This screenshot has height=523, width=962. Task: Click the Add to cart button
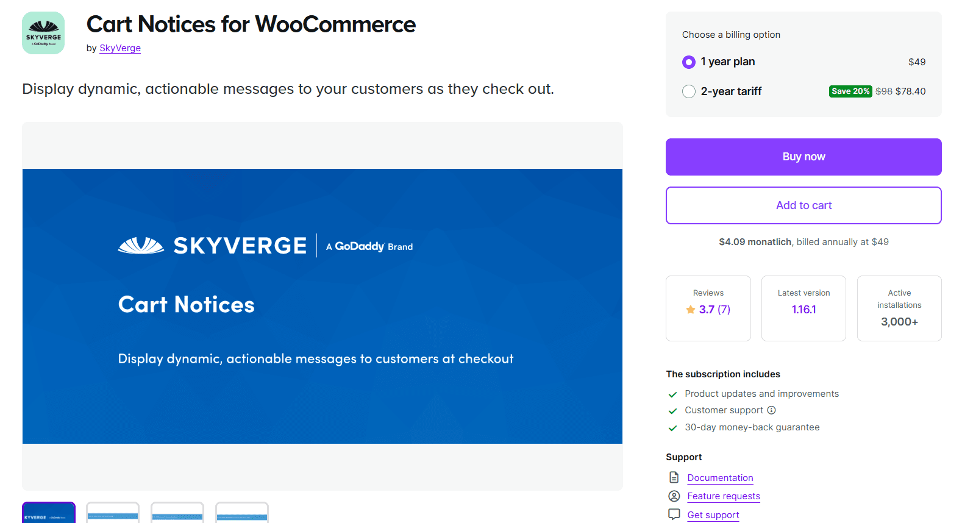803,205
